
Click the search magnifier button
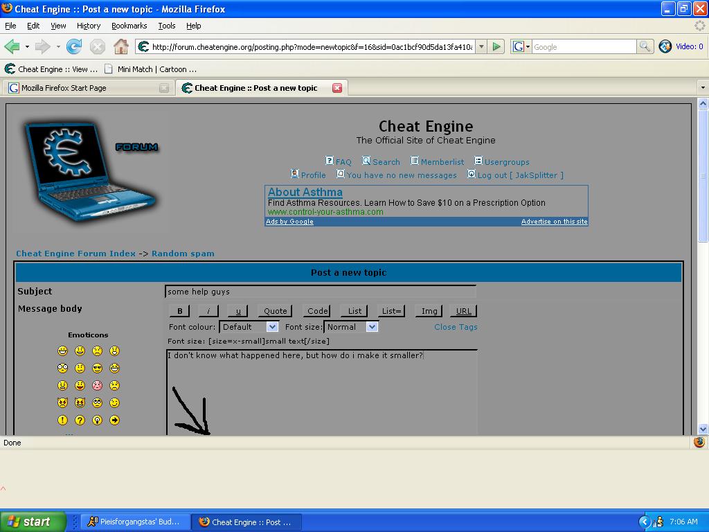[x=645, y=46]
